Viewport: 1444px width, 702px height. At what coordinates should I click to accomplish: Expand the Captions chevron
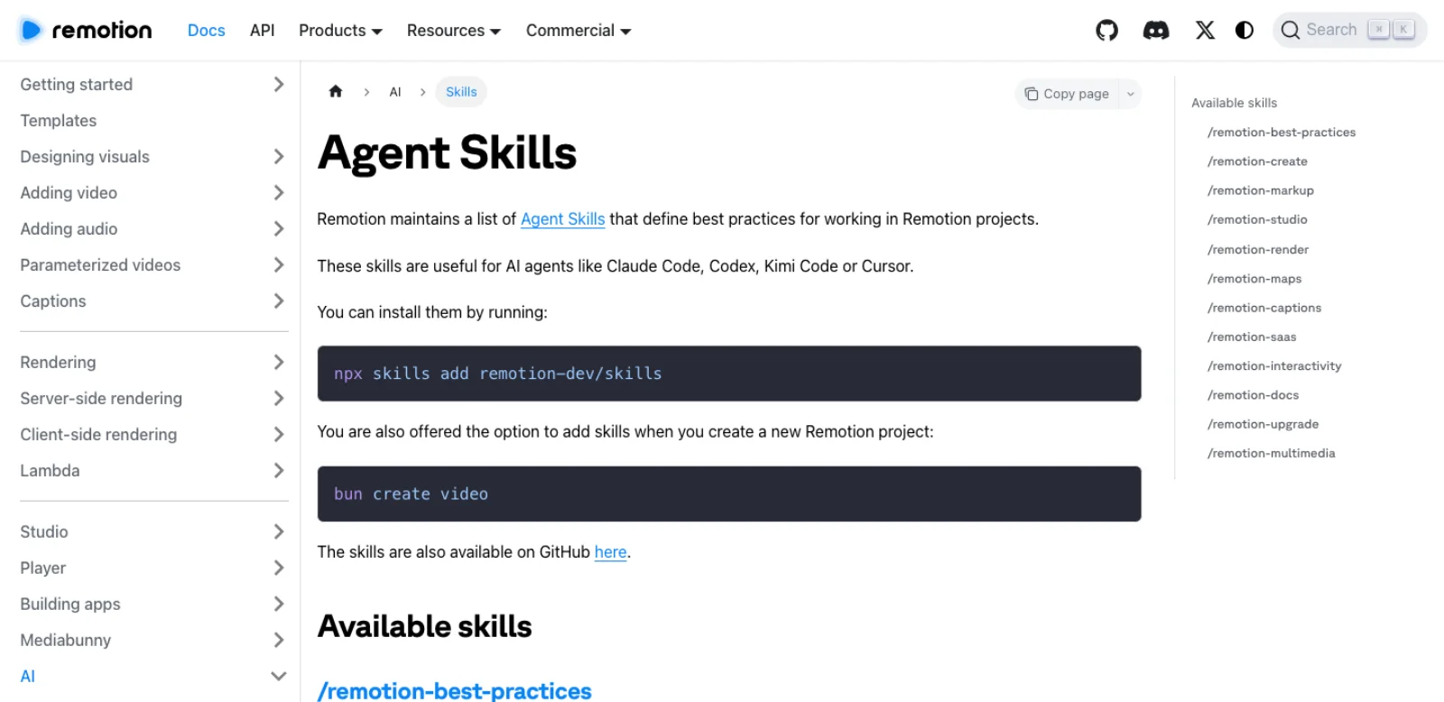point(278,300)
